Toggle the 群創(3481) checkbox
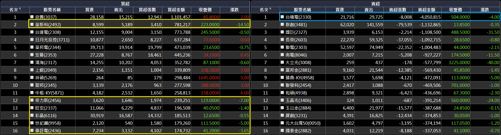The width and height of the screenshot is (501, 135). click(282, 24)
